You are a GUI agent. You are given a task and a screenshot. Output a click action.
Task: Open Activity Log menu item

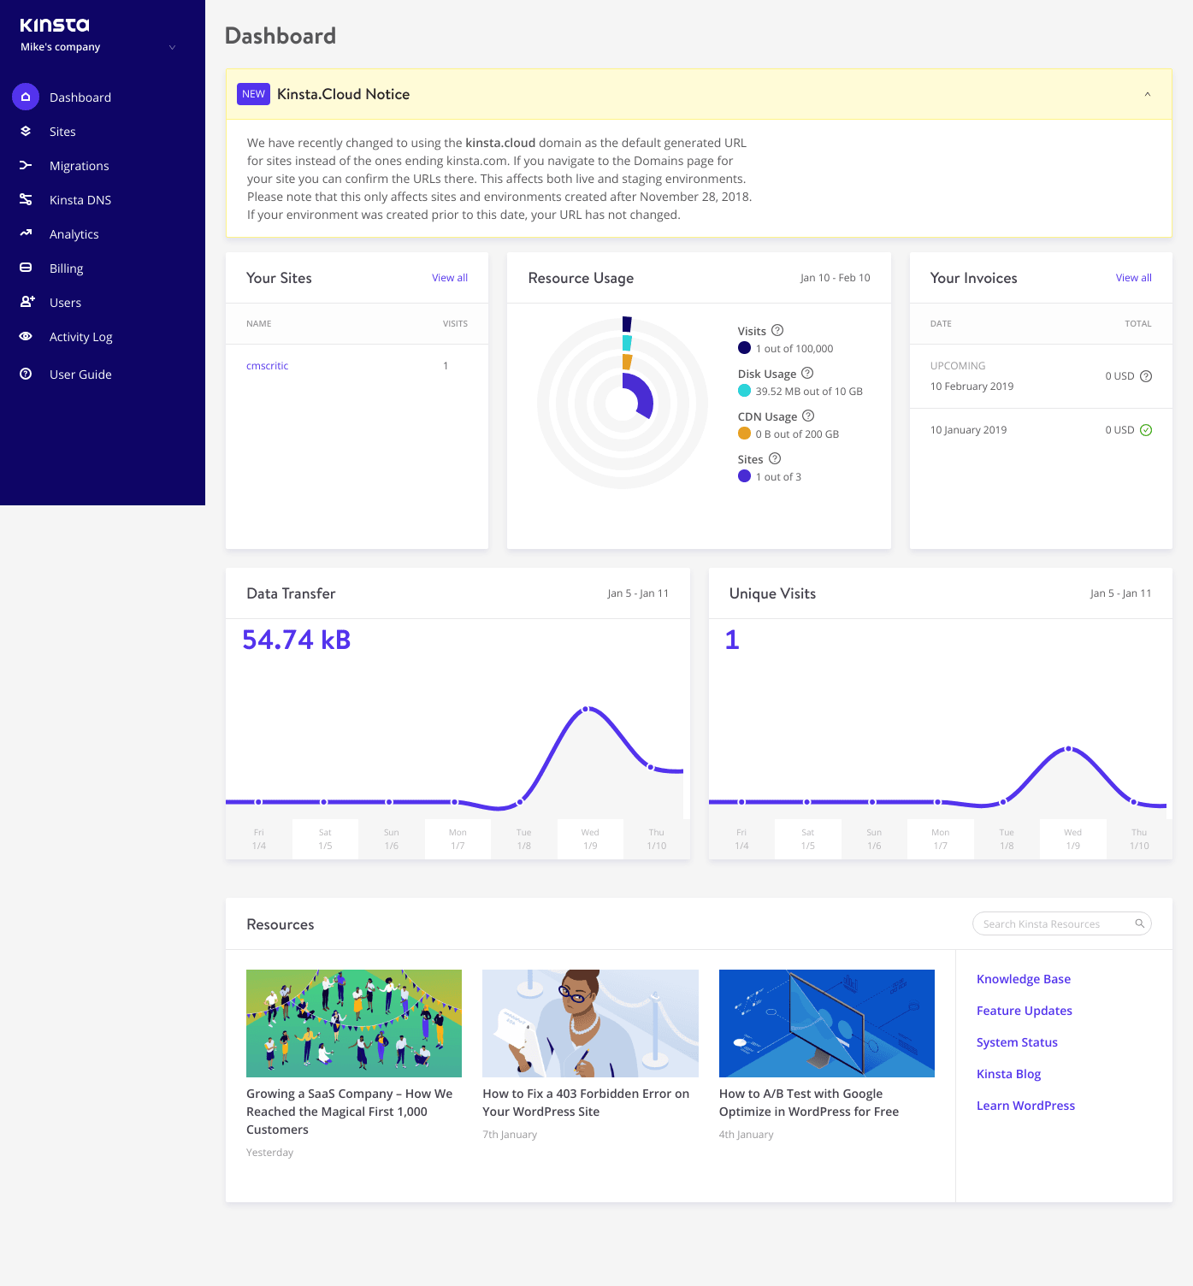pyautogui.click(x=81, y=337)
